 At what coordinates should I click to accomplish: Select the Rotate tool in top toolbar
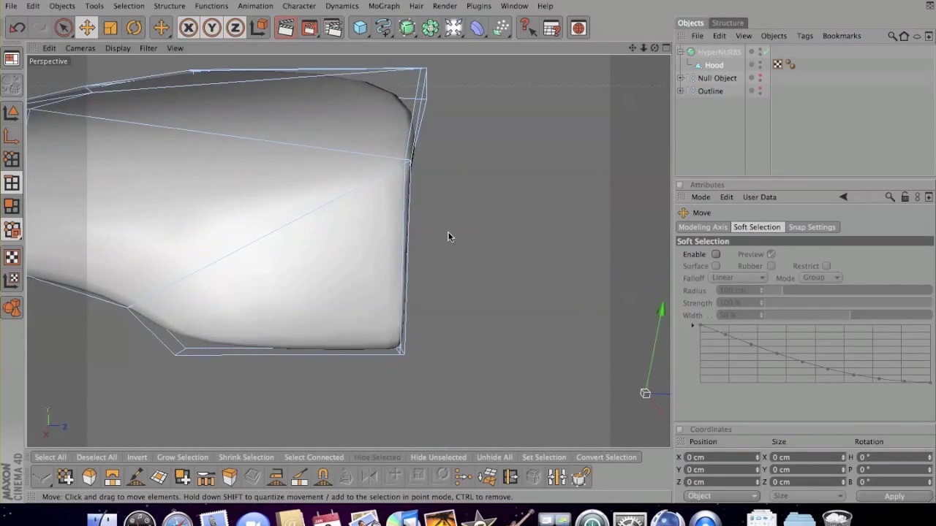pyautogui.click(x=134, y=28)
